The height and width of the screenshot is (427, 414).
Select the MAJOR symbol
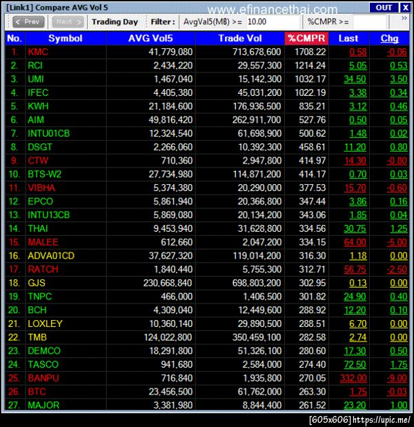[x=43, y=406]
